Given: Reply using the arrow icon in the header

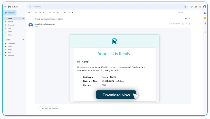Looking at the screenshot, I should (x=186, y=24).
